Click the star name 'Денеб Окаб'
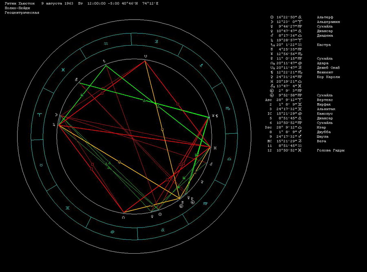Viewport: 367px width, 272px height. coord(328,68)
